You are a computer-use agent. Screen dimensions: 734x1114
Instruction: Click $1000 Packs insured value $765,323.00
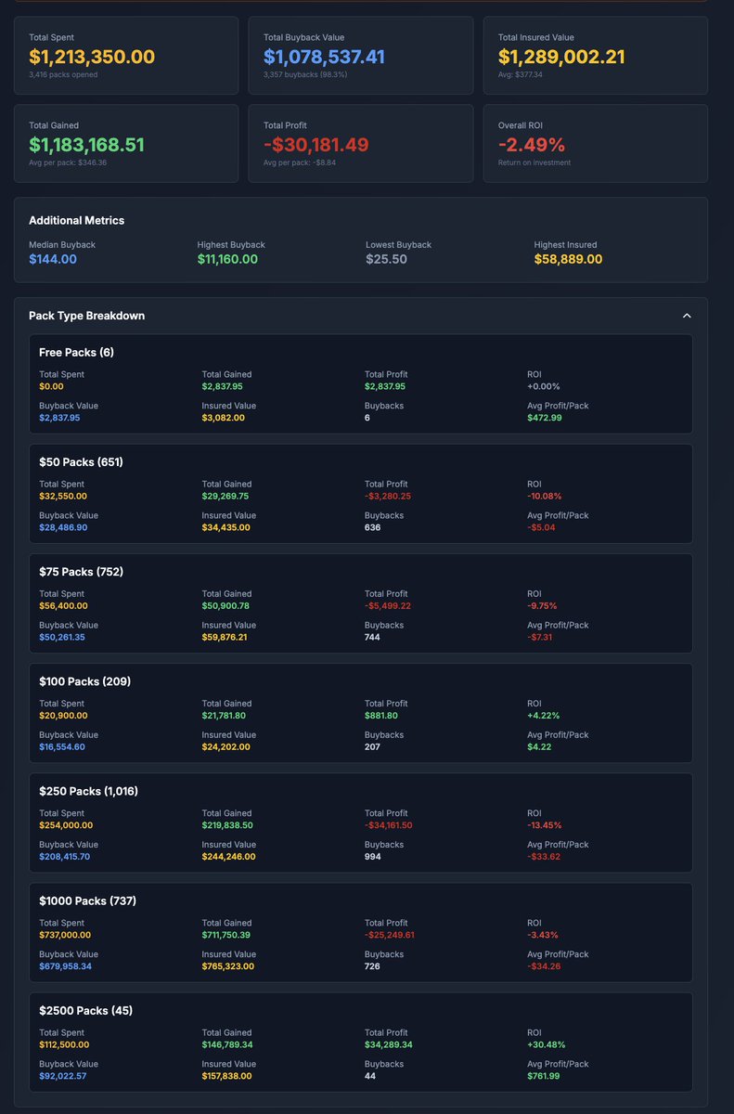(x=228, y=965)
